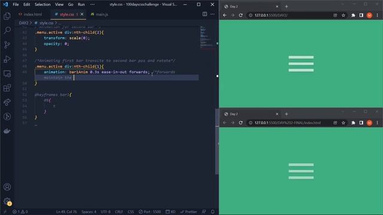Image resolution: width=383 pixels, height=215 pixels.
Task: Select the Day 2 tab in top Chrome window
Action: coord(251,7)
